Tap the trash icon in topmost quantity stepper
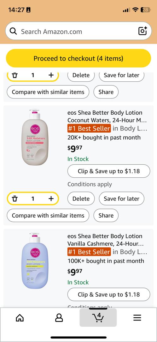 (x=15, y=75)
